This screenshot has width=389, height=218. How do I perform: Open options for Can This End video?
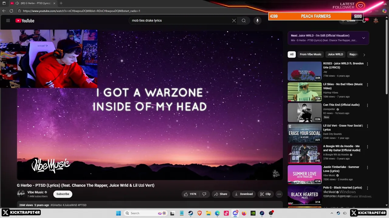[x=367, y=105]
